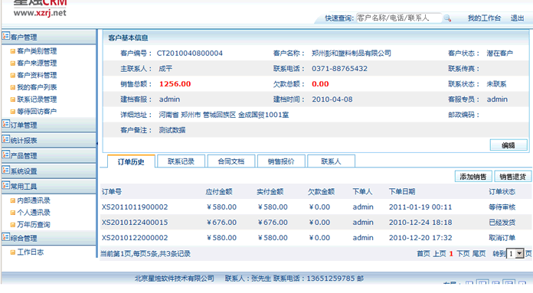The height and width of the screenshot is (293, 533).
Task: Click the 销售退货 button
Action: (x=513, y=177)
